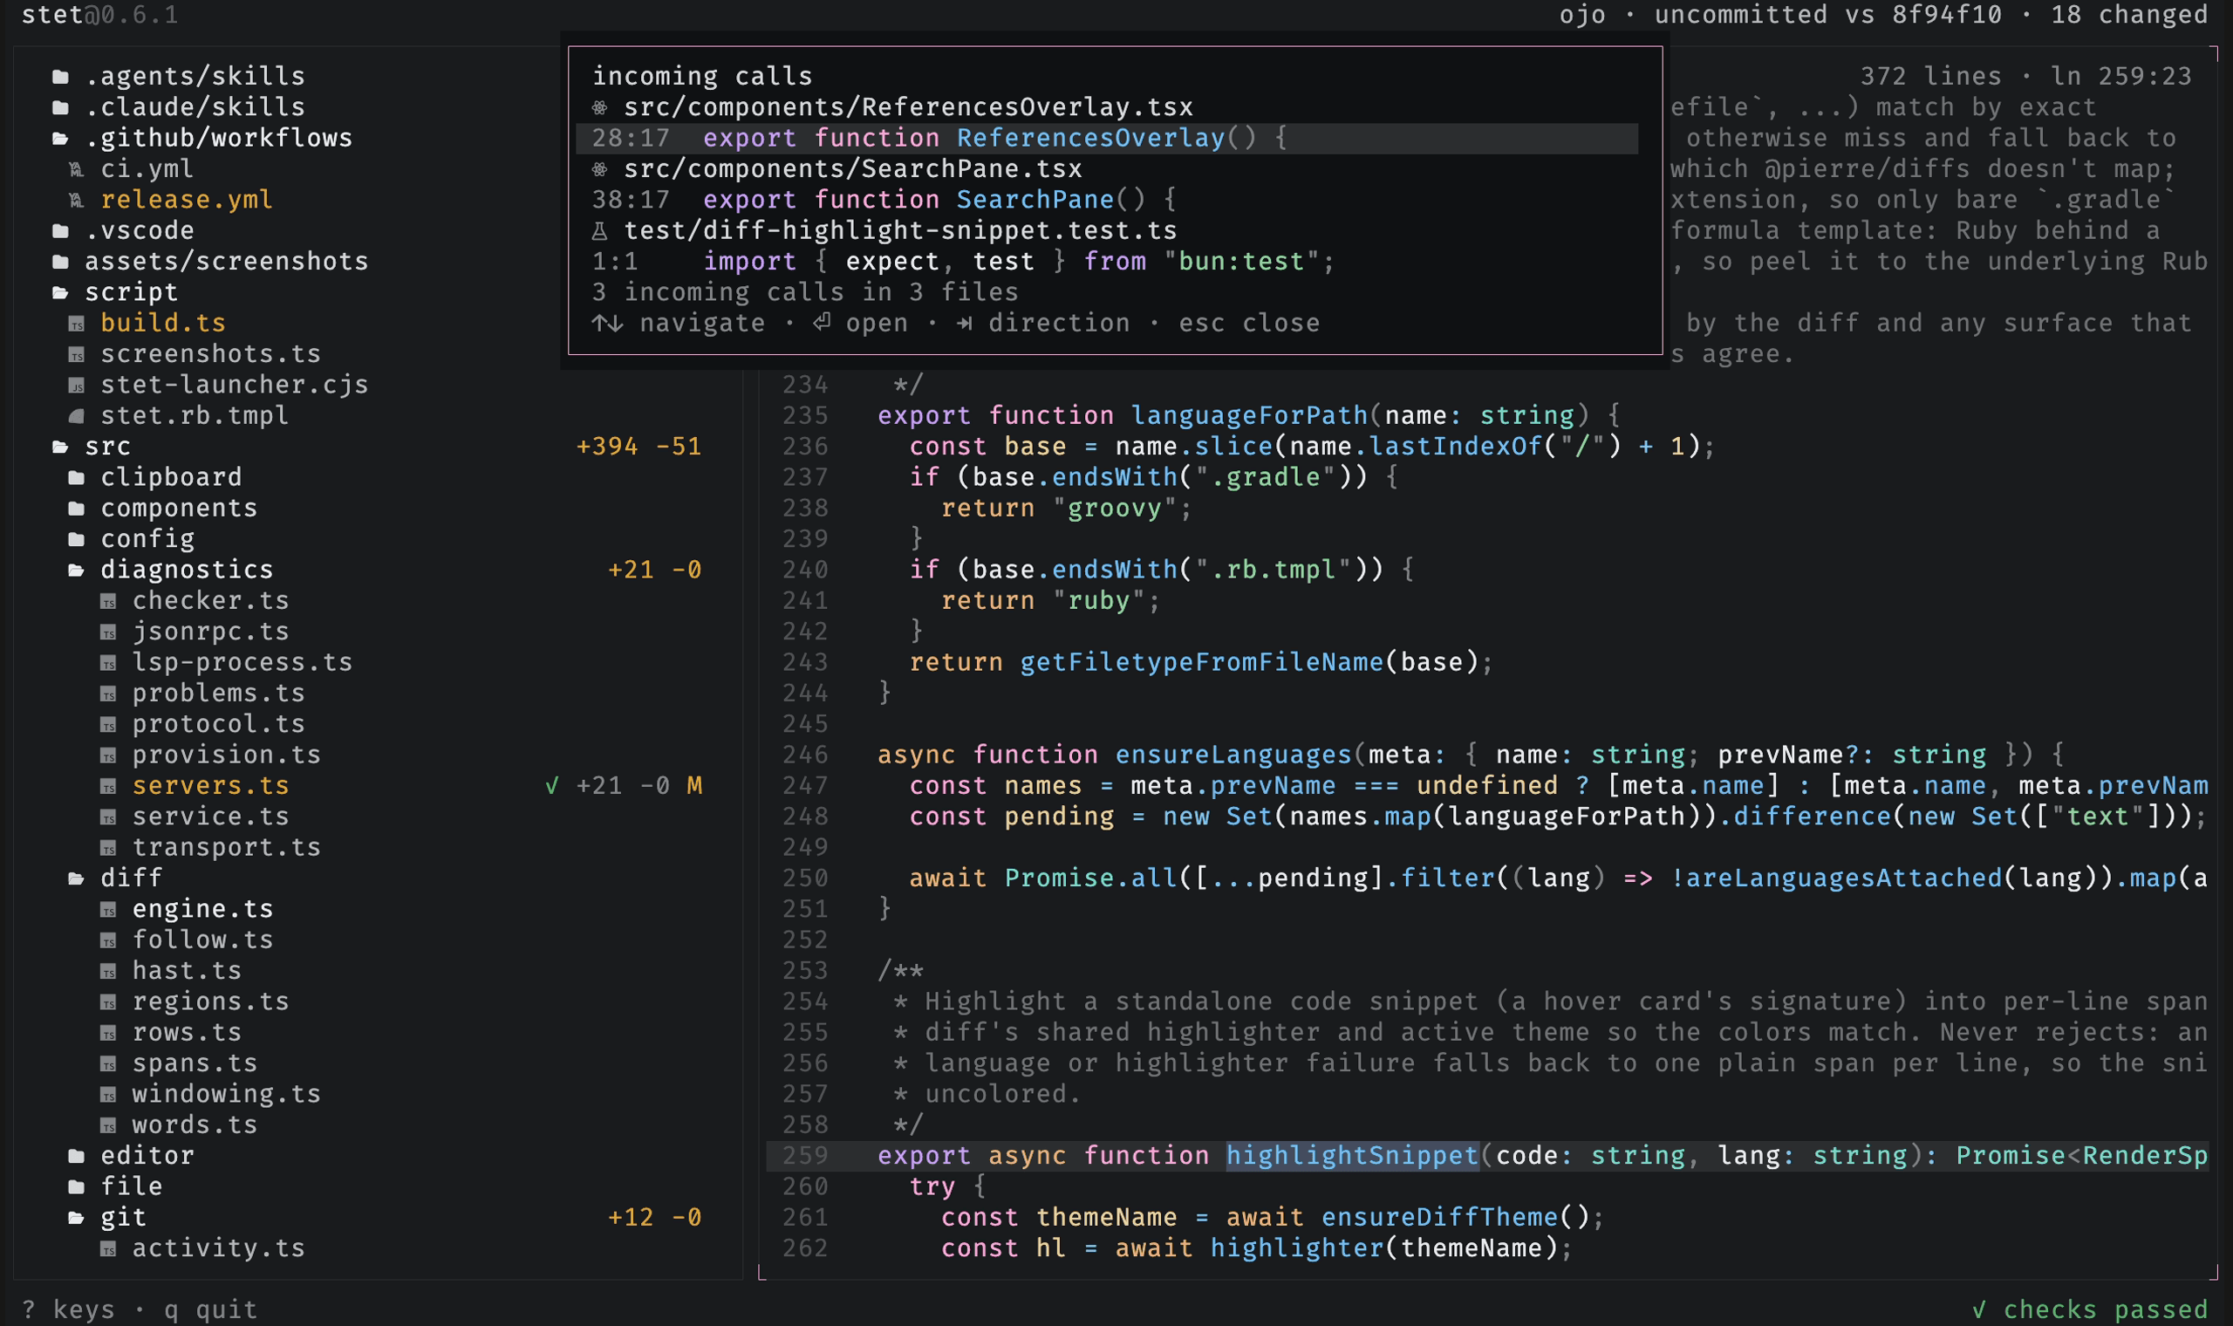The image size is (2233, 1326).
Task: Click the '? keys' help hint
Action: (68, 1309)
